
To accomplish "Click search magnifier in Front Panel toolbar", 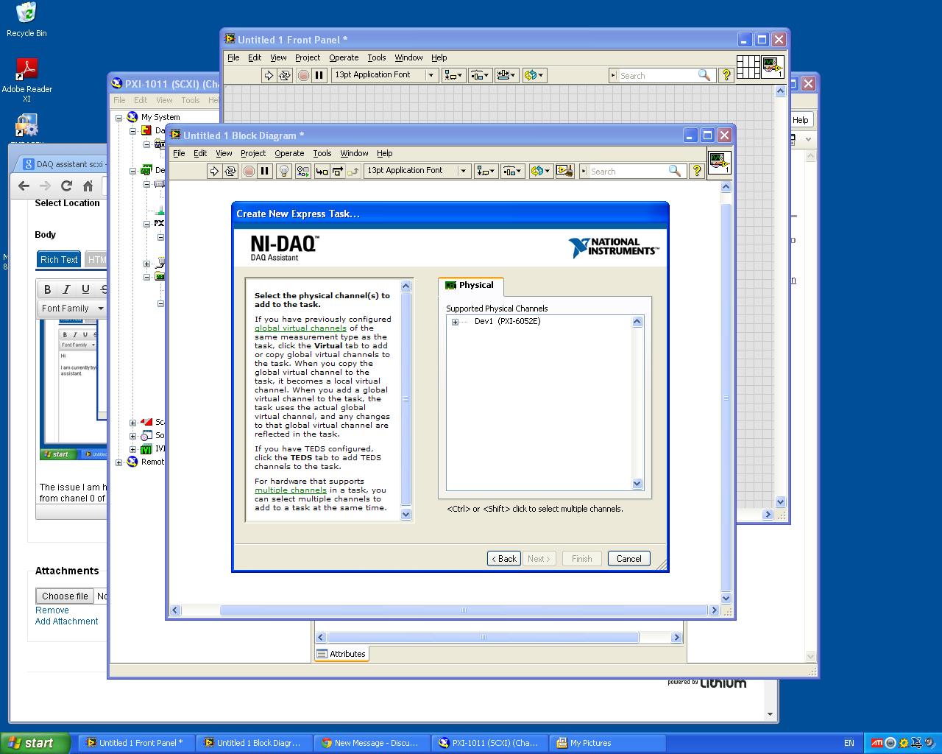I will 704,75.
